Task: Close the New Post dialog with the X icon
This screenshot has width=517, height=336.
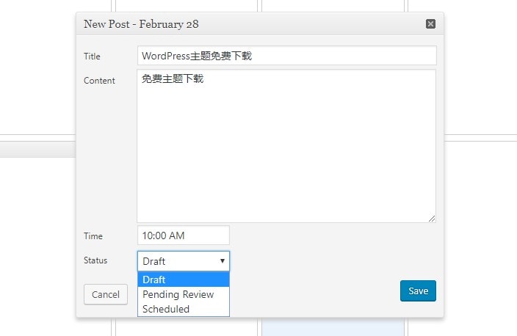Action: [430, 24]
